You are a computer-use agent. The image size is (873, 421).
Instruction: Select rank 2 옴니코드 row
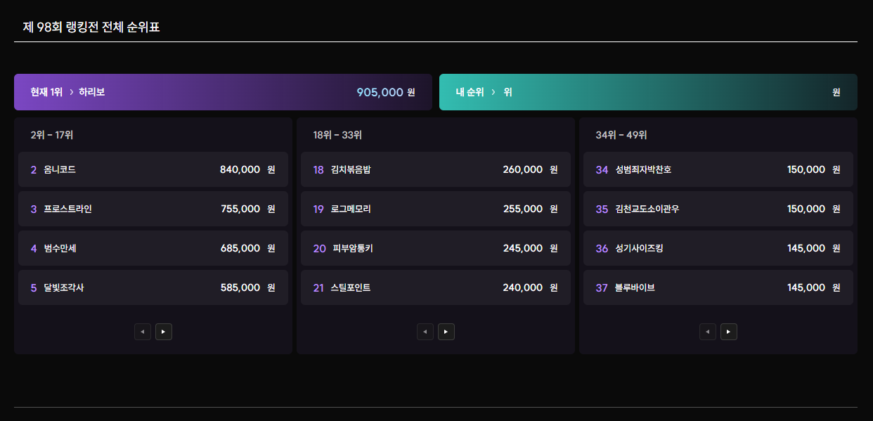click(153, 169)
